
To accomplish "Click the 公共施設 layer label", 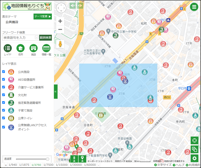I will point(24,72).
